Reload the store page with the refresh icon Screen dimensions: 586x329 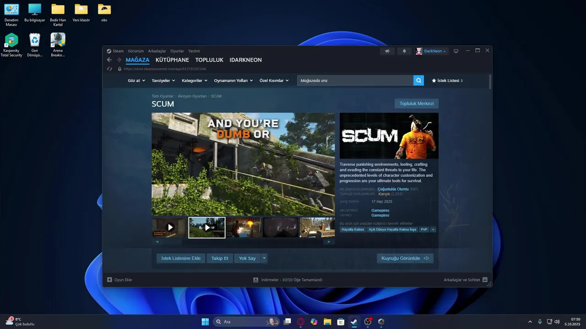(109, 69)
